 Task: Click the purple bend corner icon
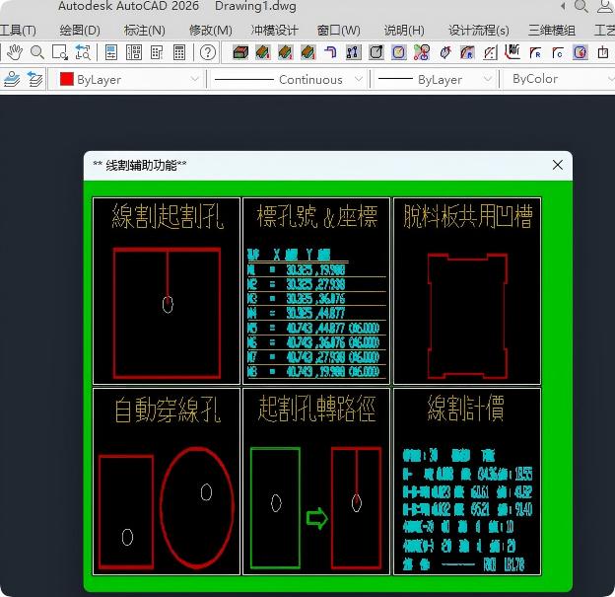click(x=330, y=52)
